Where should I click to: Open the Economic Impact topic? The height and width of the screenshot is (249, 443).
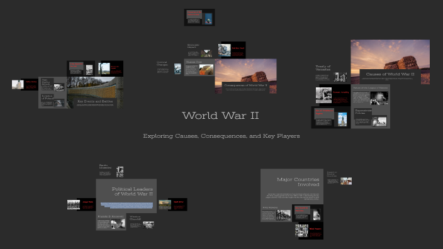[x=199, y=50]
